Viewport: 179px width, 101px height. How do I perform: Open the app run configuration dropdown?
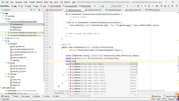click(x=103, y=6)
